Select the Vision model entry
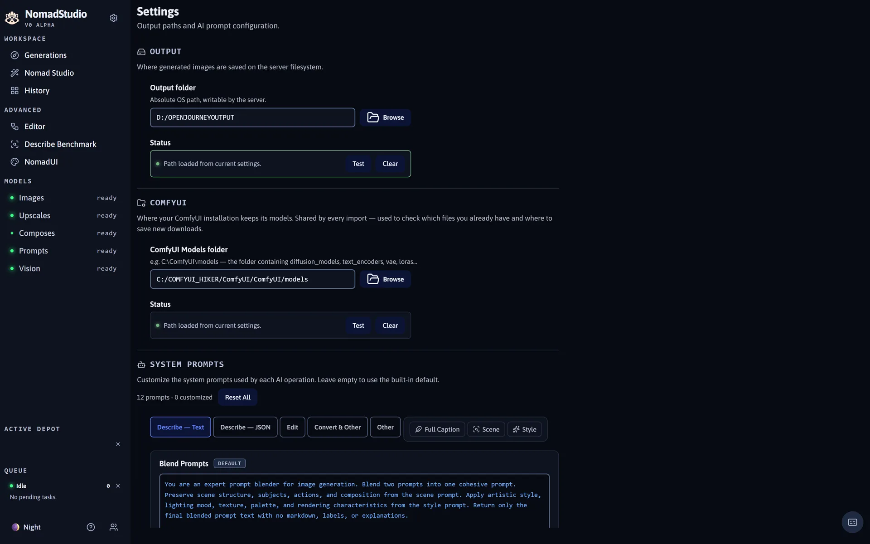 coord(63,269)
